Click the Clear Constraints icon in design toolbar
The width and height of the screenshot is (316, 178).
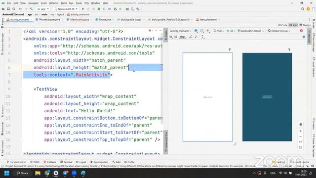pyautogui.click(x=191, y=37)
